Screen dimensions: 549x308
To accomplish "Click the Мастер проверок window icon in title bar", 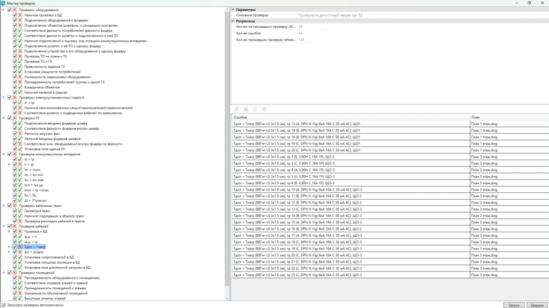I will coord(4,3).
